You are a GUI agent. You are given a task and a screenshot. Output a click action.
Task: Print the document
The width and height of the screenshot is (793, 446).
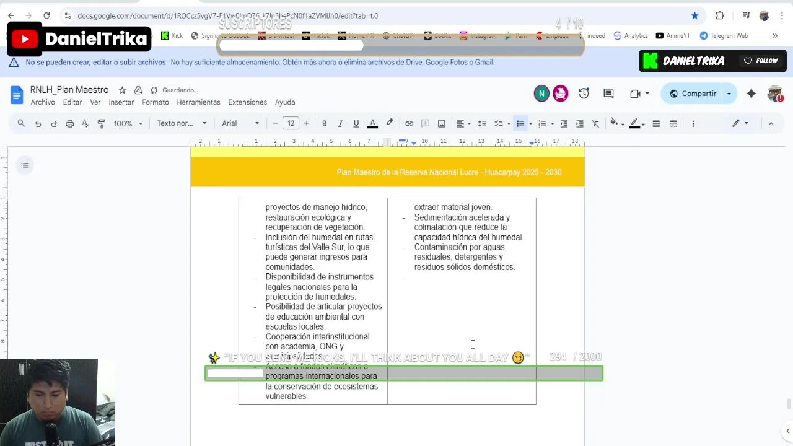[x=69, y=123]
